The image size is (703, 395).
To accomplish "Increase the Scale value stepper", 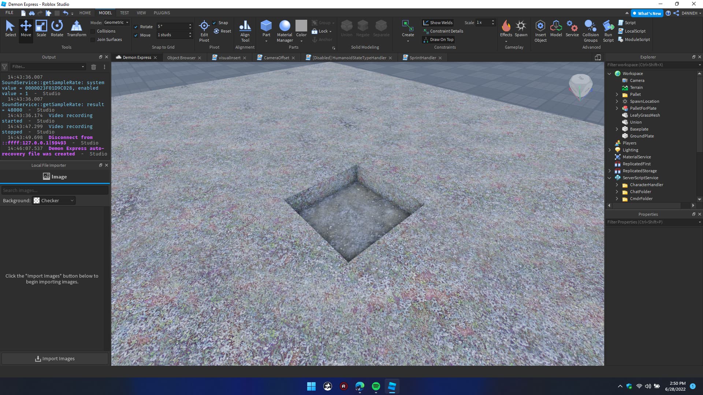I will 493,21.
